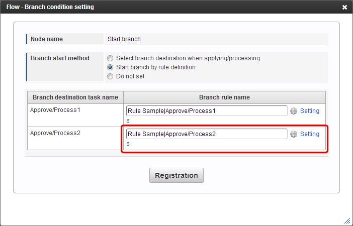Open Settings link for Approve/Process1 rule

(310, 111)
